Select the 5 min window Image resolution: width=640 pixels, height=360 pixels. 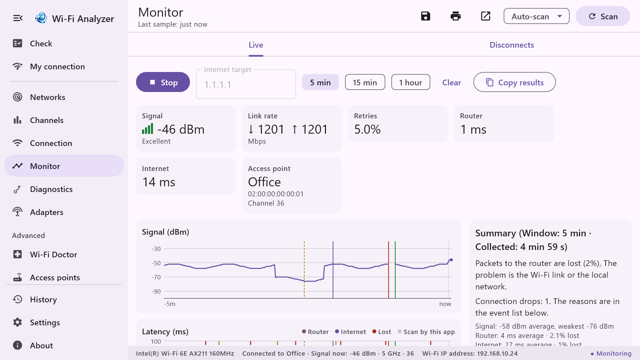point(320,82)
